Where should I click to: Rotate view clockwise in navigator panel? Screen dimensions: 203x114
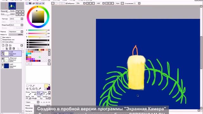(20, 15)
